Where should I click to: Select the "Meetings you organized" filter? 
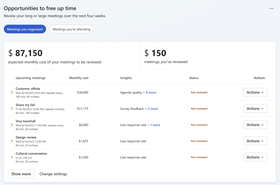(x=25, y=29)
